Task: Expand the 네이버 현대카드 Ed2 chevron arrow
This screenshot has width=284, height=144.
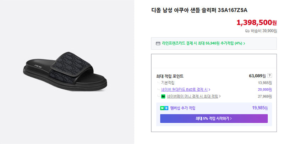Action: 209,89
